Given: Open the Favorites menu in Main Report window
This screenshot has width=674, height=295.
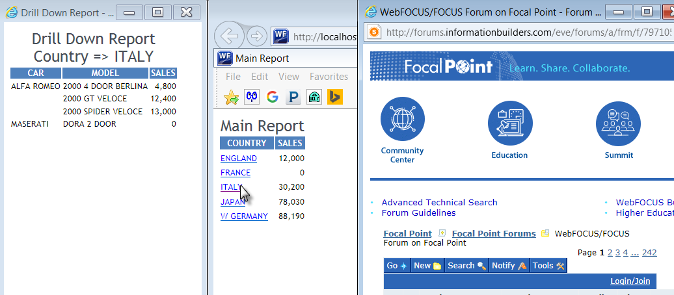Looking at the screenshot, I should tap(329, 77).
